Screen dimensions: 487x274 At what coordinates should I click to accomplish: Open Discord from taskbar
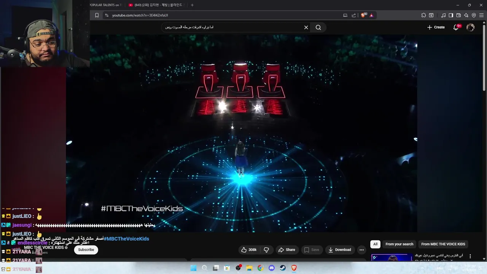pos(272,268)
